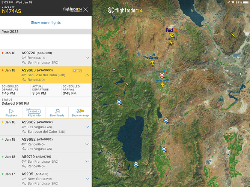250x187 pixels.
Task: Tap the Wi-Fi icon in status bar
Action: click(x=233, y=2)
